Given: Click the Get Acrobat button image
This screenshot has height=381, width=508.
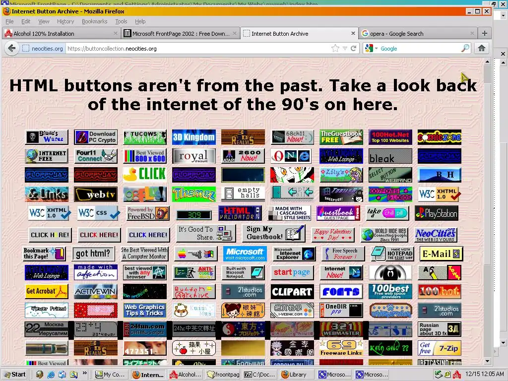Looking at the screenshot, I should pyautogui.click(x=47, y=291).
